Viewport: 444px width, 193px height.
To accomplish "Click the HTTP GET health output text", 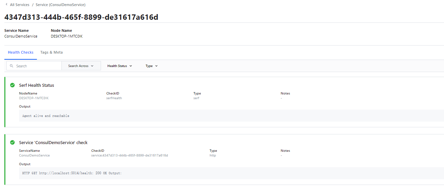I will (x=72, y=173).
